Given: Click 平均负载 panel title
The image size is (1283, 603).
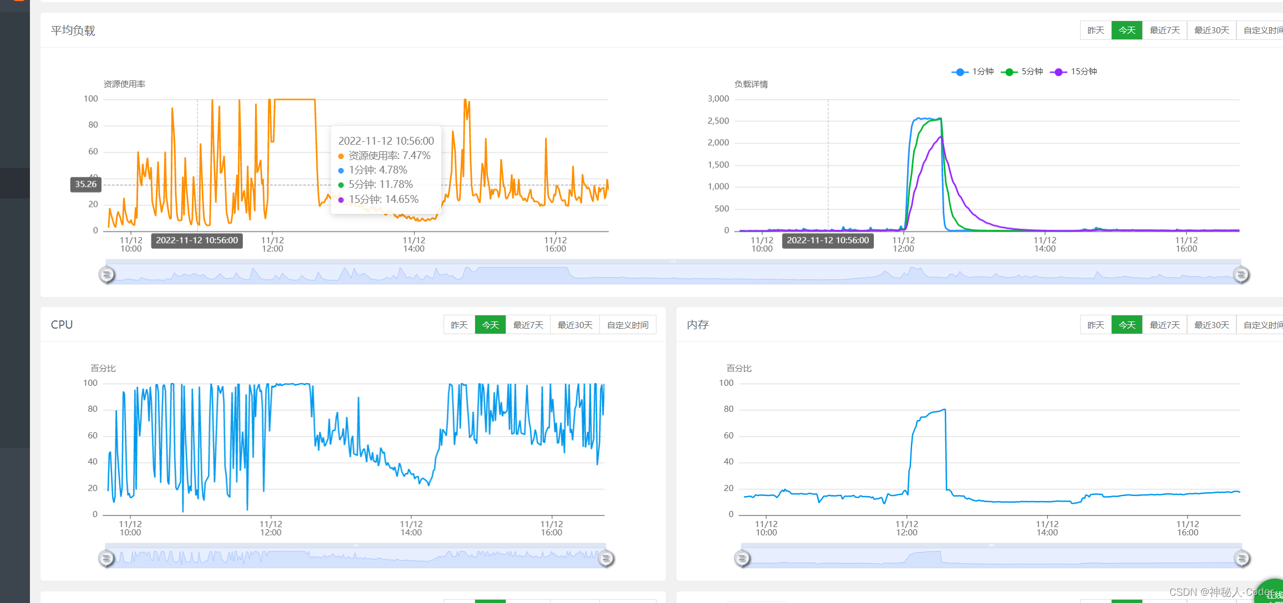Looking at the screenshot, I should (73, 30).
